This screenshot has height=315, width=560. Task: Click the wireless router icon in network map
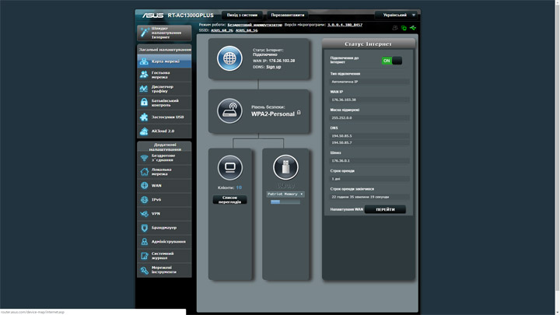[229, 110]
